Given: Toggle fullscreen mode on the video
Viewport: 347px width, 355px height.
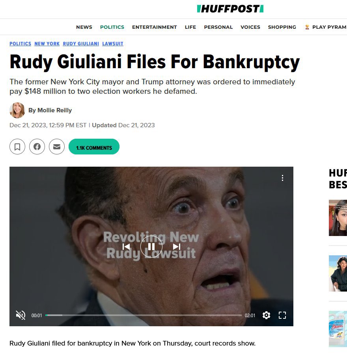Looking at the screenshot, I should (282, 315).
